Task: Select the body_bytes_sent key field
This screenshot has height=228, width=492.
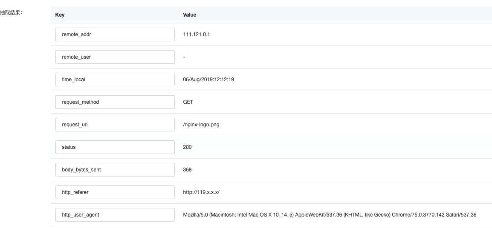Action: (115, 170)
